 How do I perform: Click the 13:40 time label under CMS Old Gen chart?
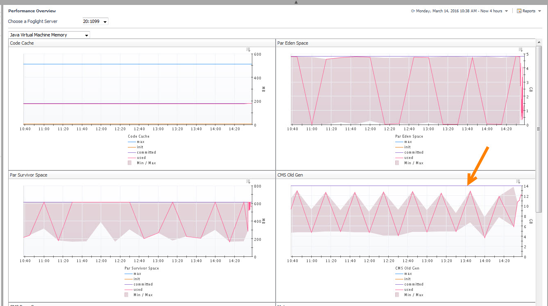(465, 261)
